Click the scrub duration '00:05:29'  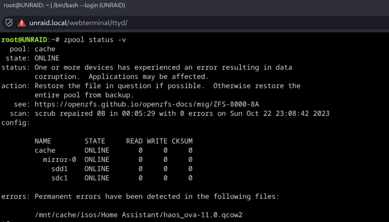click(138, 114)
